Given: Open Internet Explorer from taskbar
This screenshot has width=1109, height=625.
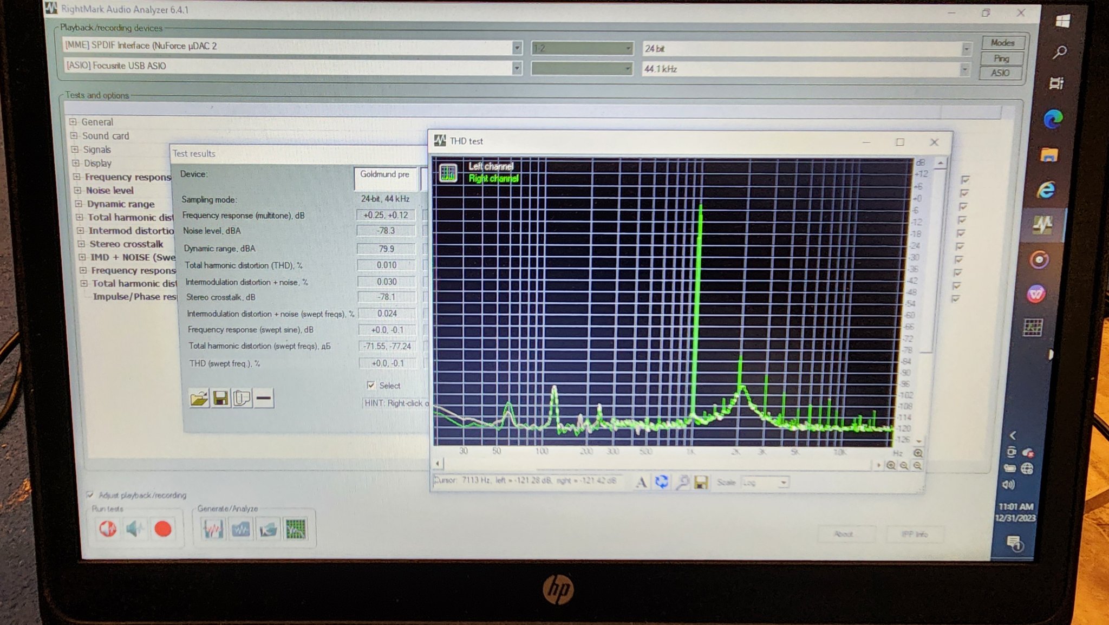Looking at the screenshot, I should coord(1046,190).
